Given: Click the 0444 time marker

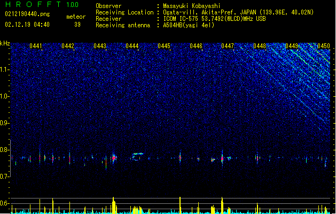Looking at the screenshot, I should 132,46.
